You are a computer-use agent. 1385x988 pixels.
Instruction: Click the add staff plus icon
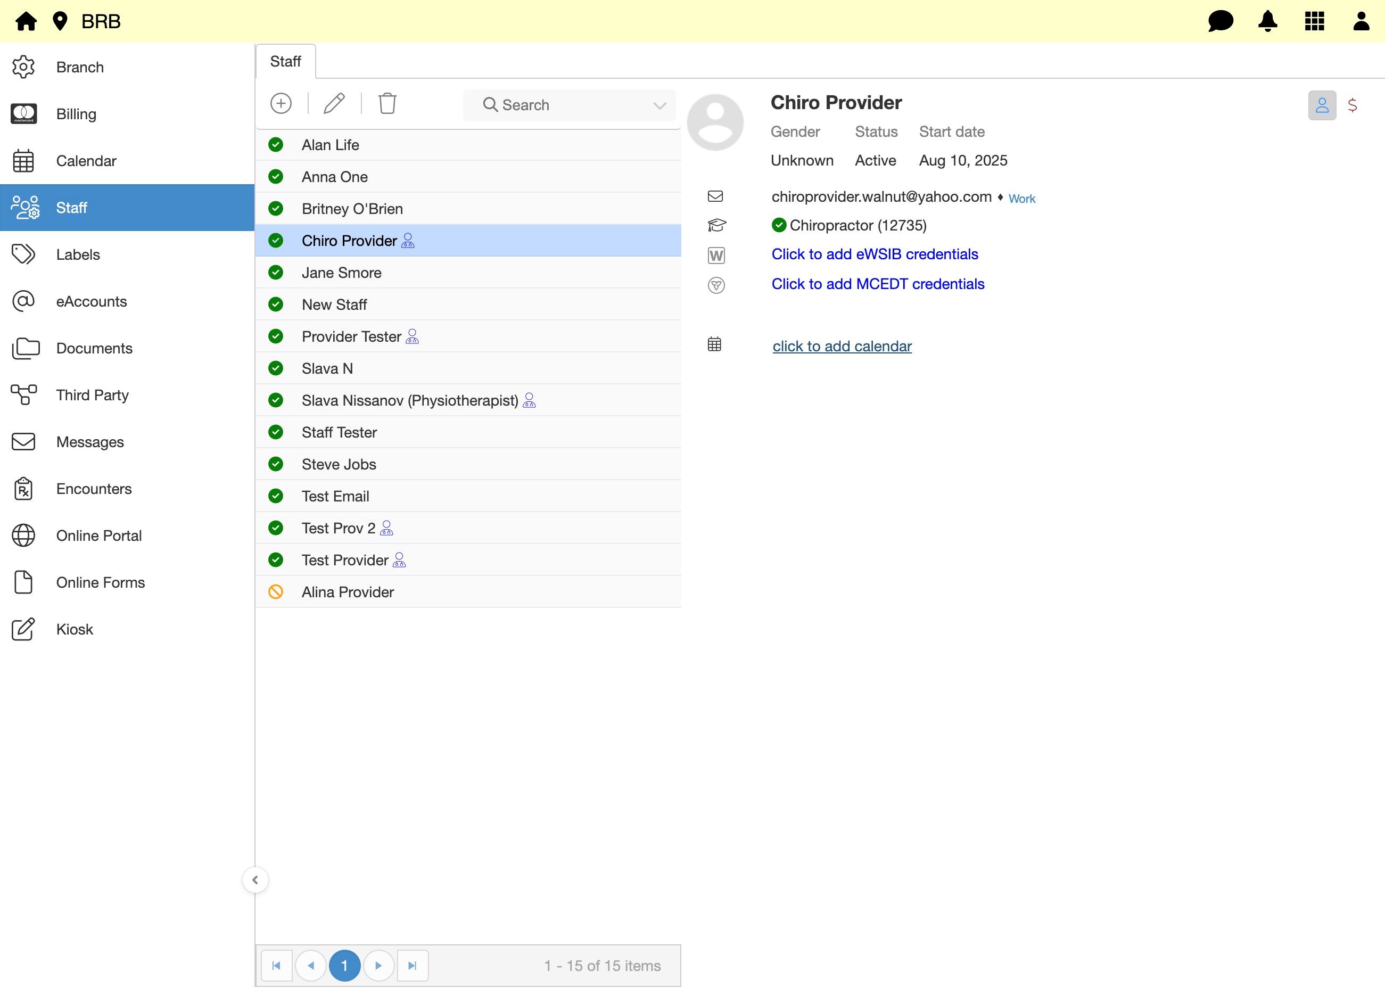[281, 103]
